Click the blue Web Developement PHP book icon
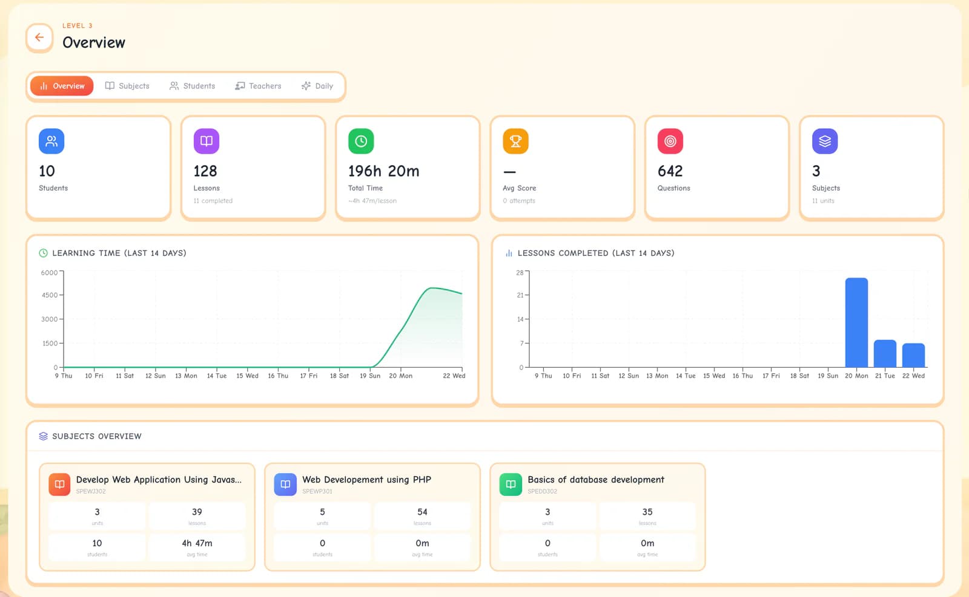 click(x=285, y=484)
